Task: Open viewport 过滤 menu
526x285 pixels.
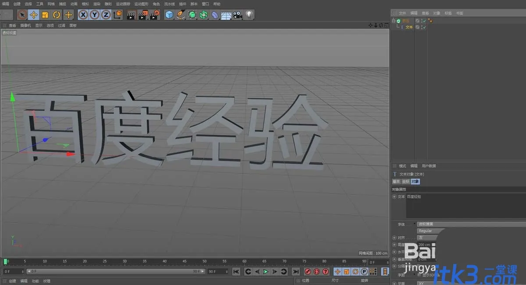Action: [62, 25]
